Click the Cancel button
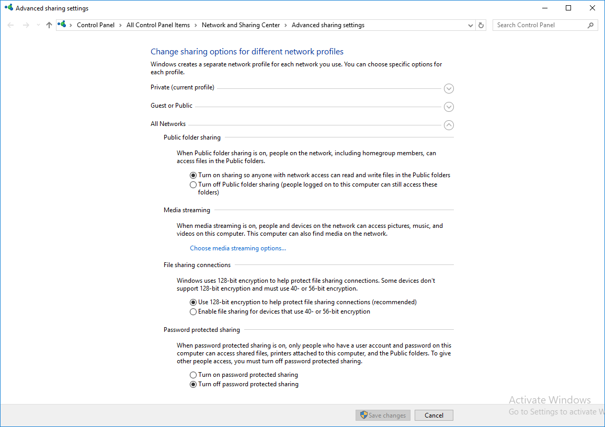The height and width of the screenshot is (427, 605). 433,415
